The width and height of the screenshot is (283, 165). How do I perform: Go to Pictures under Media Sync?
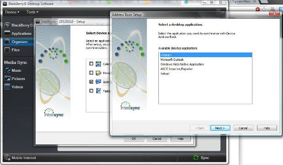[x=18, y=79]
